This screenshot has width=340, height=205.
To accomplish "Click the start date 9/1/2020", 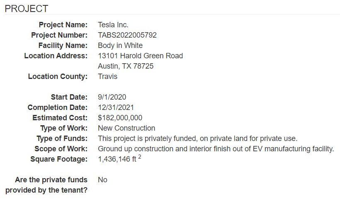I will tap(112, 97).
